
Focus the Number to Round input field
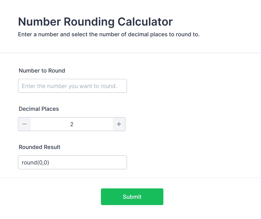click(x=72, y=86)
